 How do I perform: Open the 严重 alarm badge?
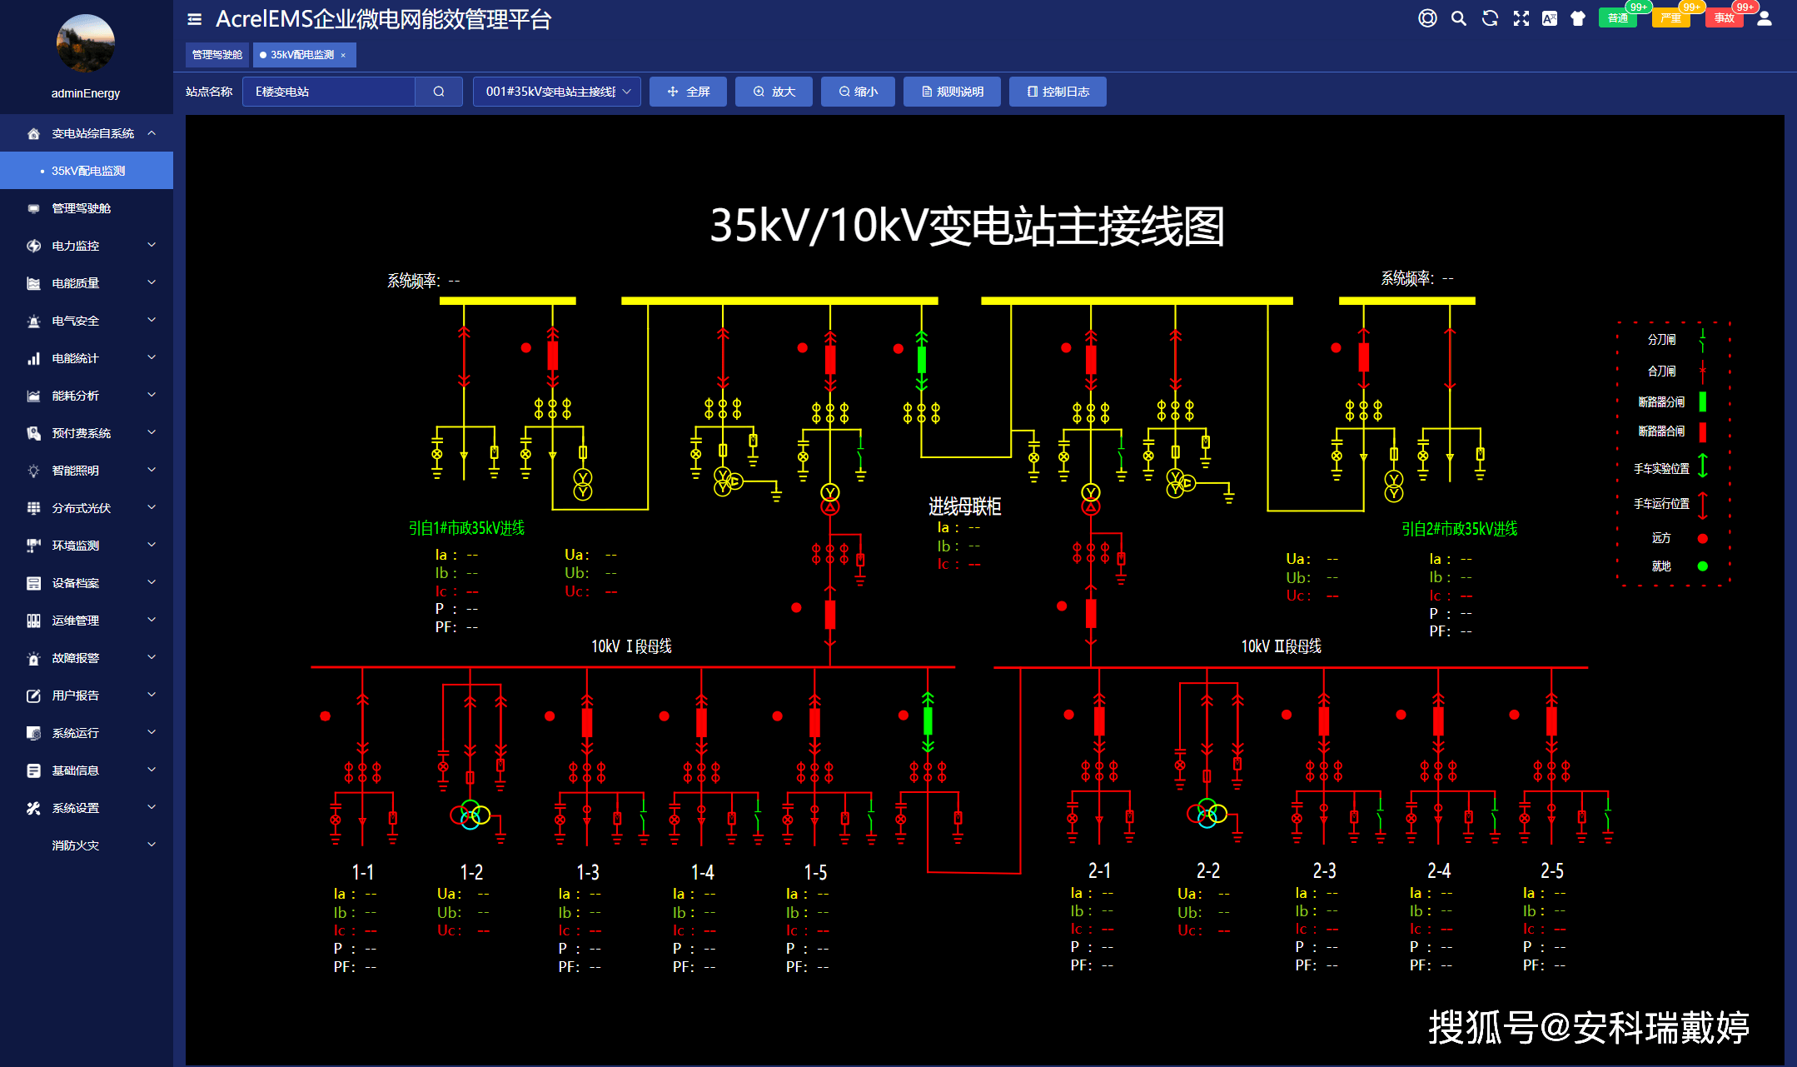tap(1671, 18)
